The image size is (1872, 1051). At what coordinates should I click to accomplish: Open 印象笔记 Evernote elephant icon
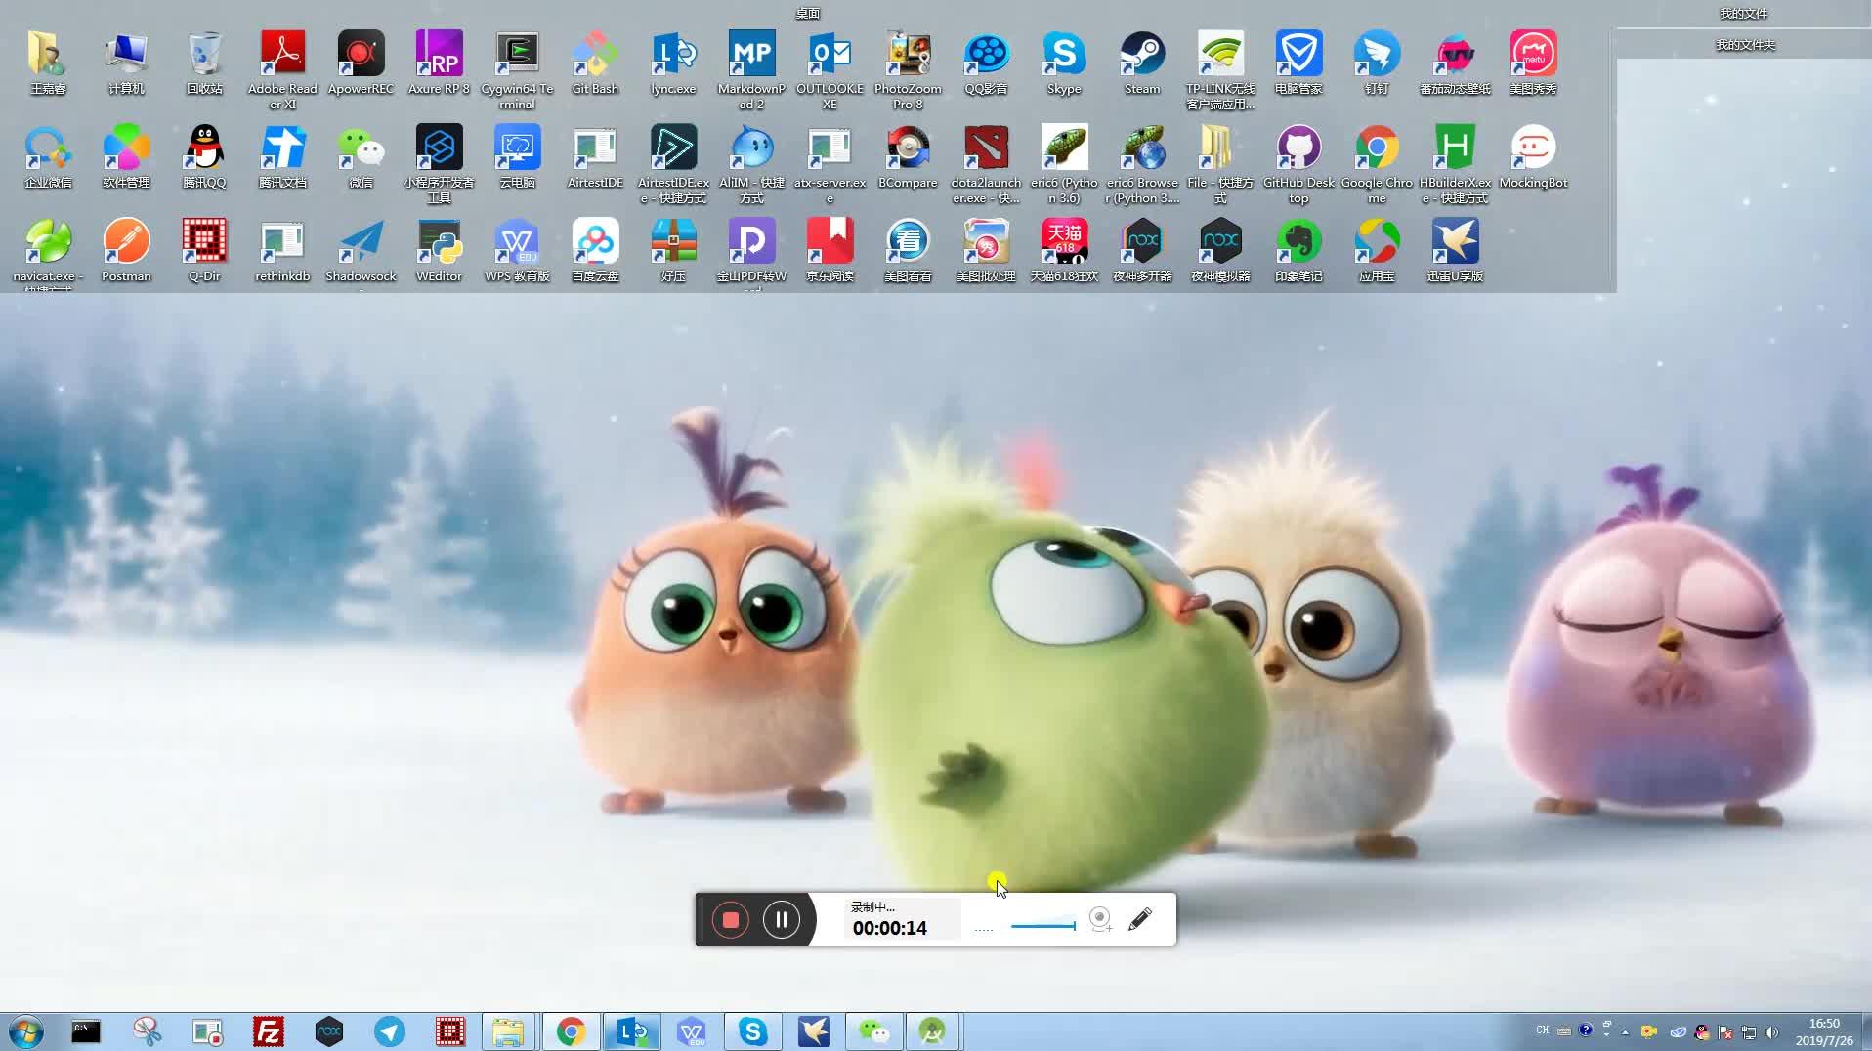[1298, 250]
